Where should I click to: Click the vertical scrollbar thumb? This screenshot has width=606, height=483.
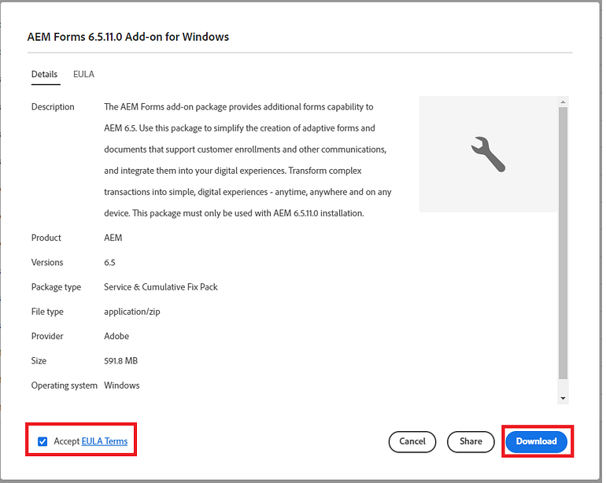point(563,243)
